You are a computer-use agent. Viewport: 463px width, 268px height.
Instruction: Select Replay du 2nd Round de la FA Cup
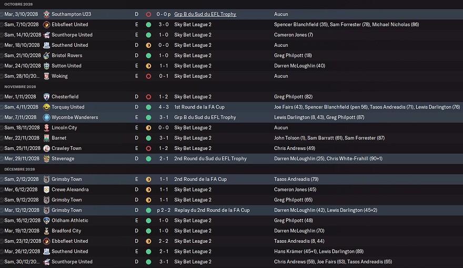212,210
